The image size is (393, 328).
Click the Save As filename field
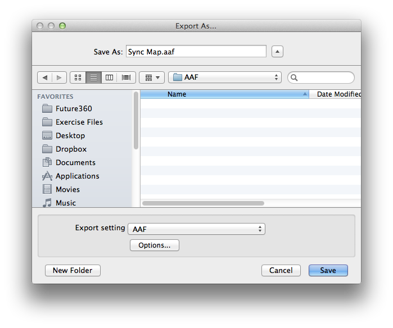click(196, 51)
